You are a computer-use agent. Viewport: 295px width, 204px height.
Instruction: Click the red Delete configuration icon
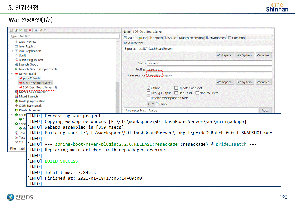(x=30, y=30)
